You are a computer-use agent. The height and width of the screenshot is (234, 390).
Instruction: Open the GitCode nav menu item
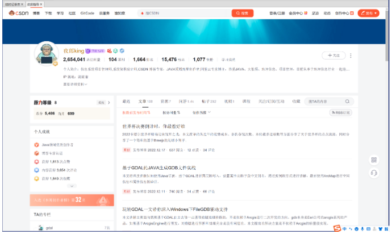[87, 13]
